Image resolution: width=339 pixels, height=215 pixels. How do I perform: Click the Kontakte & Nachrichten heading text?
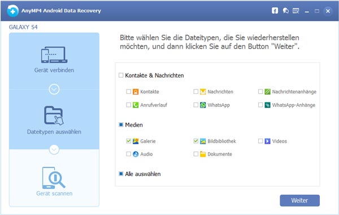[x=154, y=75]
